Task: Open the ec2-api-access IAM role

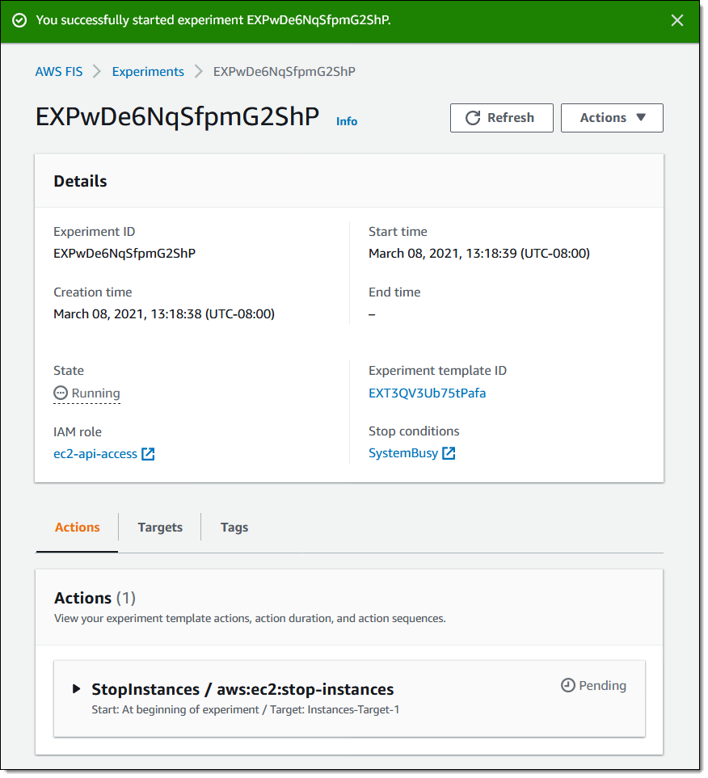Action: 95,453
